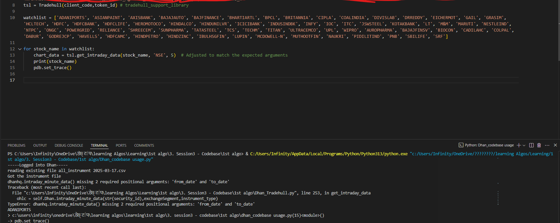Click the pdb.set_trace() call on line 15
The image size is (560, 223).
(52, 68)
